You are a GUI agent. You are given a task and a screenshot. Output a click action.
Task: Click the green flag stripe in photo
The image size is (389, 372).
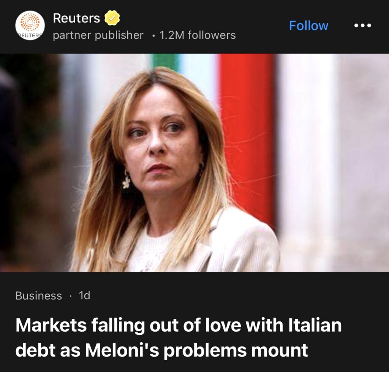pyautogui.click(x=165, y=61)
